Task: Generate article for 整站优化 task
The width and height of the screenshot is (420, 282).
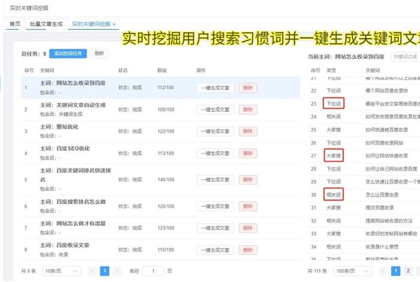Action: pyautogui.click(x=215, y=131)
